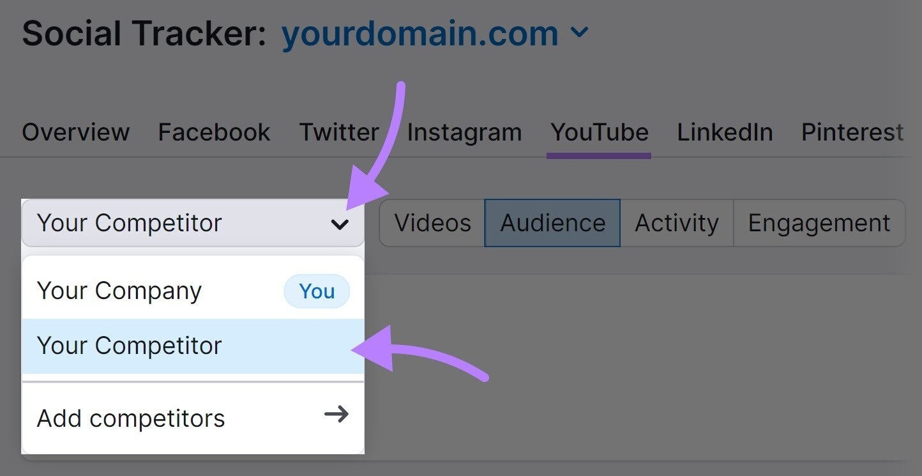Switch to the Audience view
Image resolution: width=922 pixels, height=476 pixels.
[x=552, y=222]
